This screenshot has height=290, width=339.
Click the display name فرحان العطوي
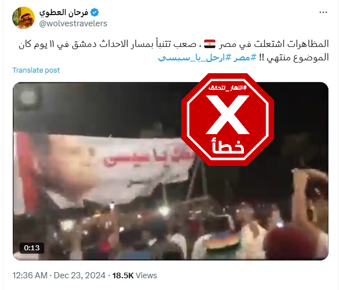[64, 12]
